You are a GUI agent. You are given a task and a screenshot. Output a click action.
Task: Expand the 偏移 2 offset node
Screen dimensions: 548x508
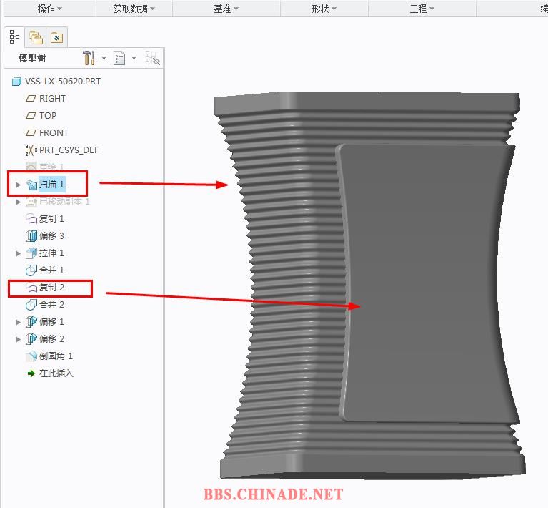pyautogui.click(x=18, y=339)
